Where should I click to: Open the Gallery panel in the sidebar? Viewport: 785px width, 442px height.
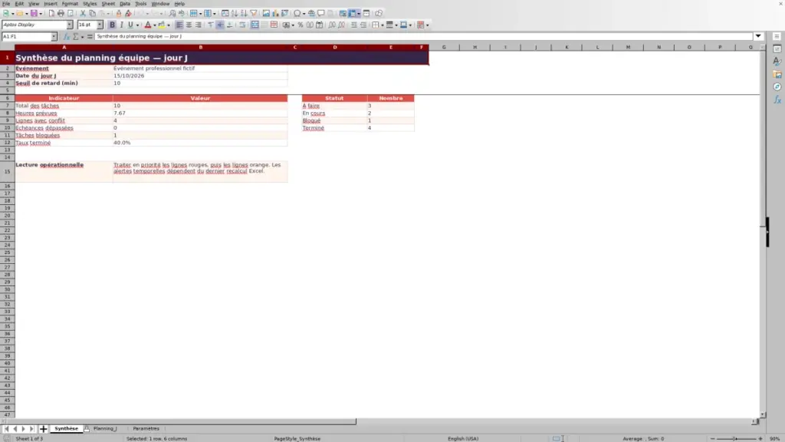click(x=777, y=74)
